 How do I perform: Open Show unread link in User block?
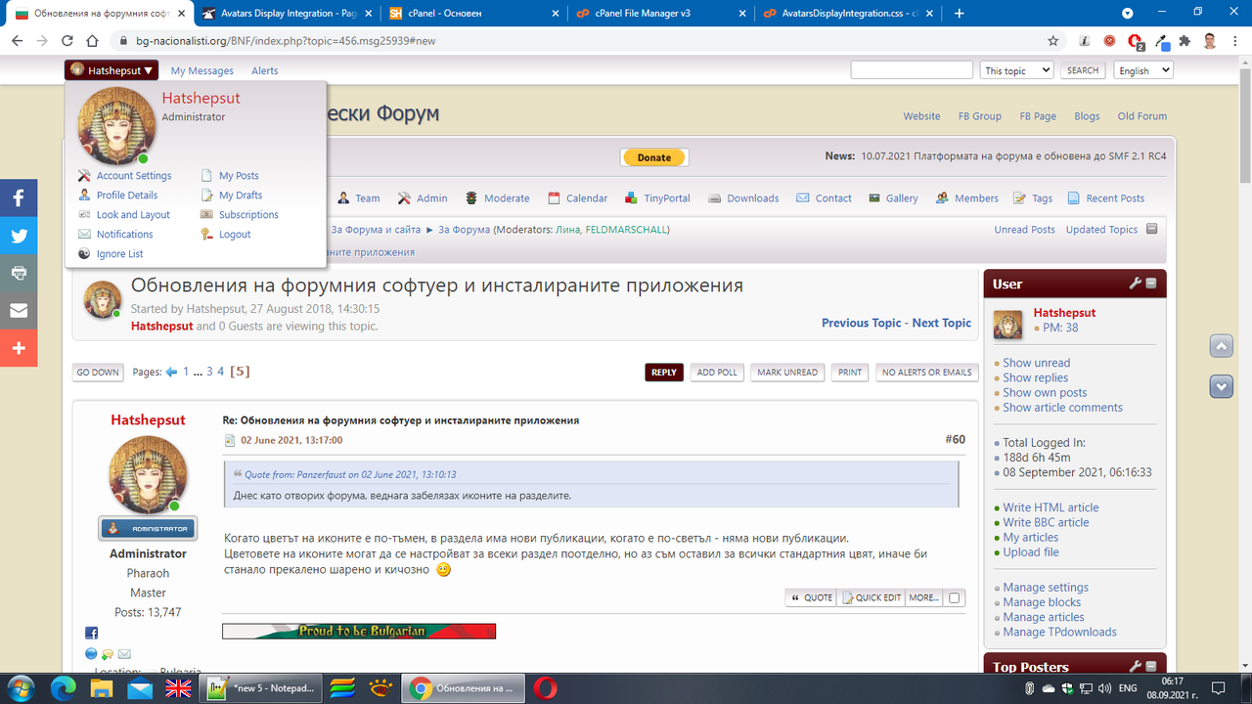1037,363
